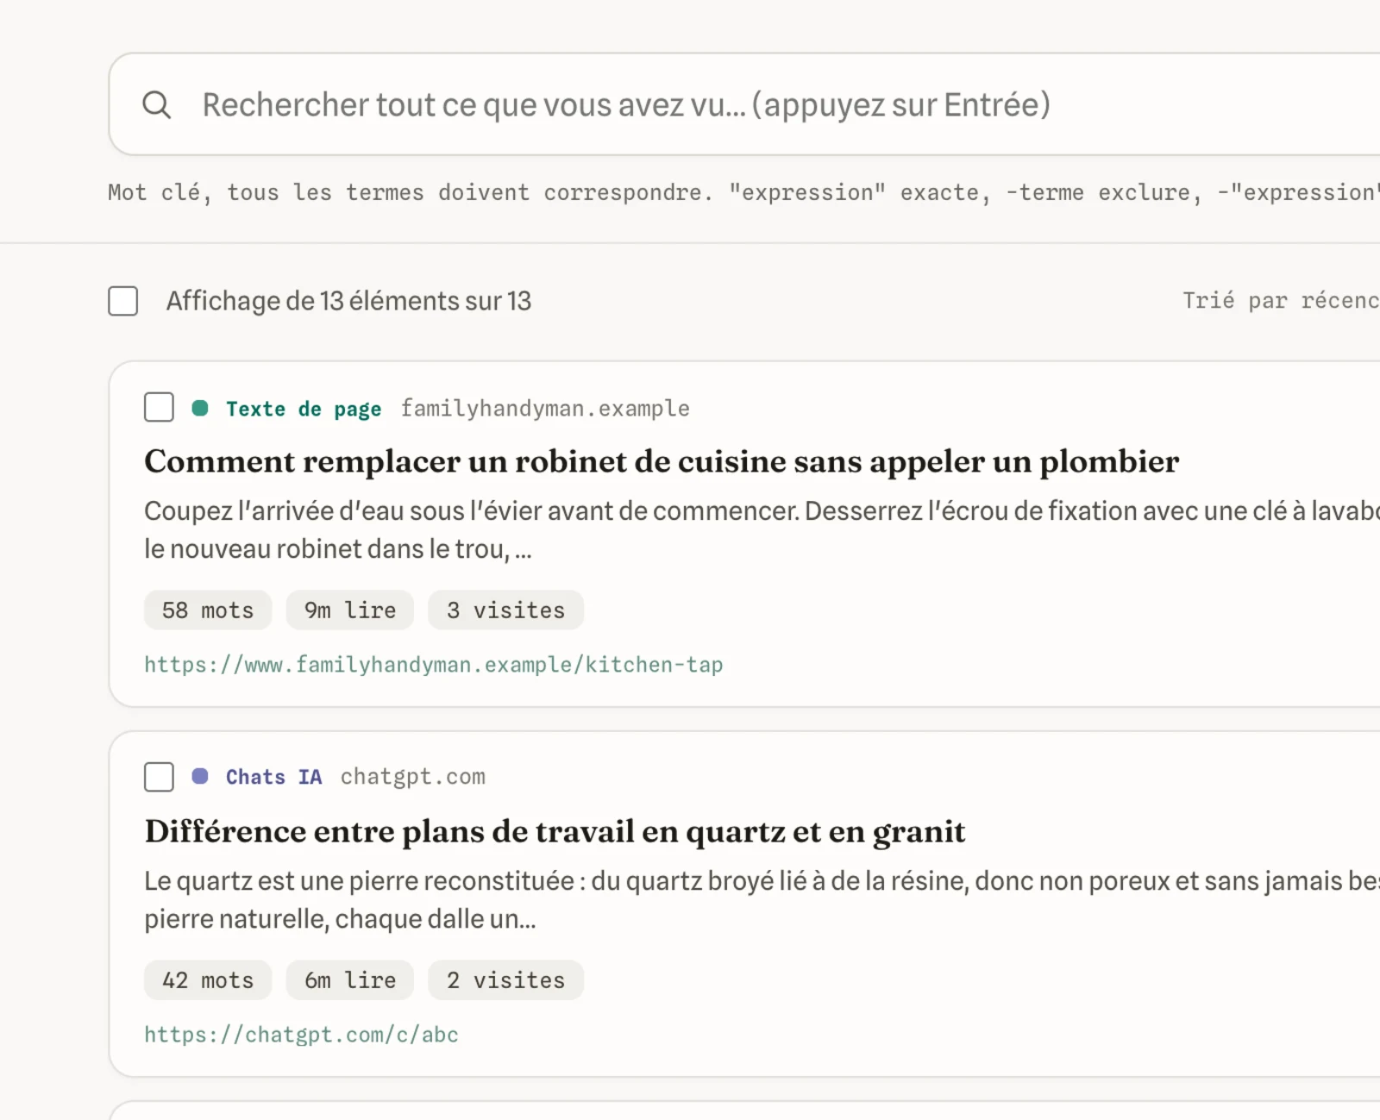Check the box on the familyhandyman.example card
Viewport: 1380px width, 1120px height.
[x=159, y=407]
